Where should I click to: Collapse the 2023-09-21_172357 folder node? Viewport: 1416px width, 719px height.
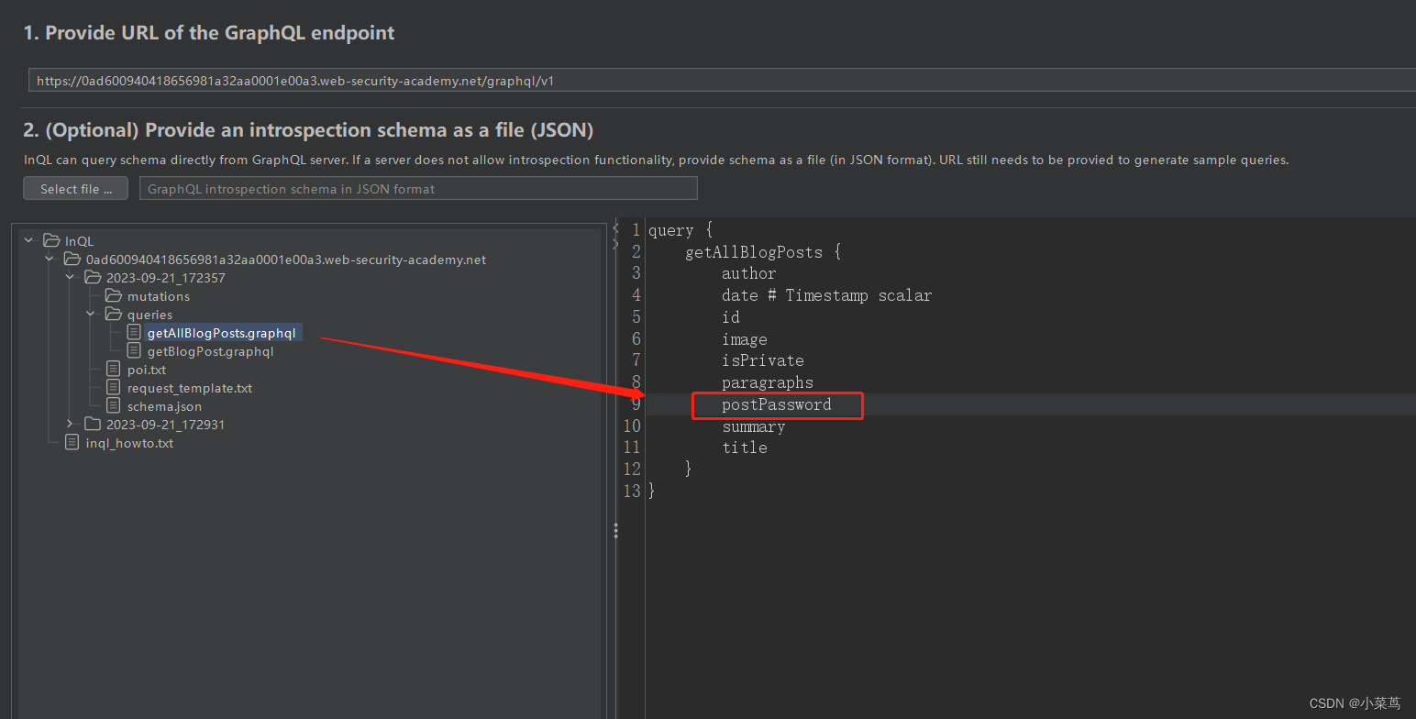[71, 277]
